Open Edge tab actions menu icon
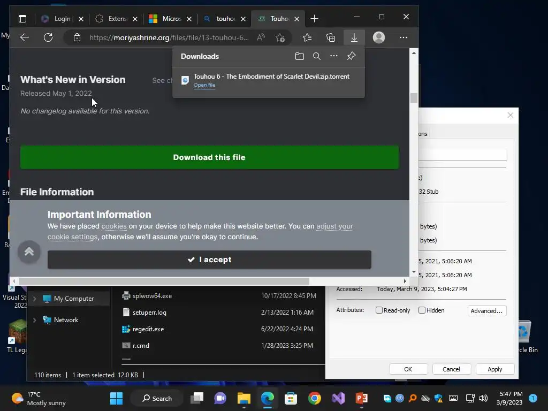Viewport: 548px width, 411px height. coord(22,19)
